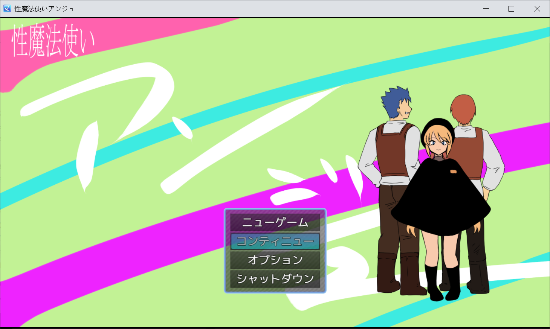Click the game's title bar app icon
The image size is (550, 329).
coord(7,9)
